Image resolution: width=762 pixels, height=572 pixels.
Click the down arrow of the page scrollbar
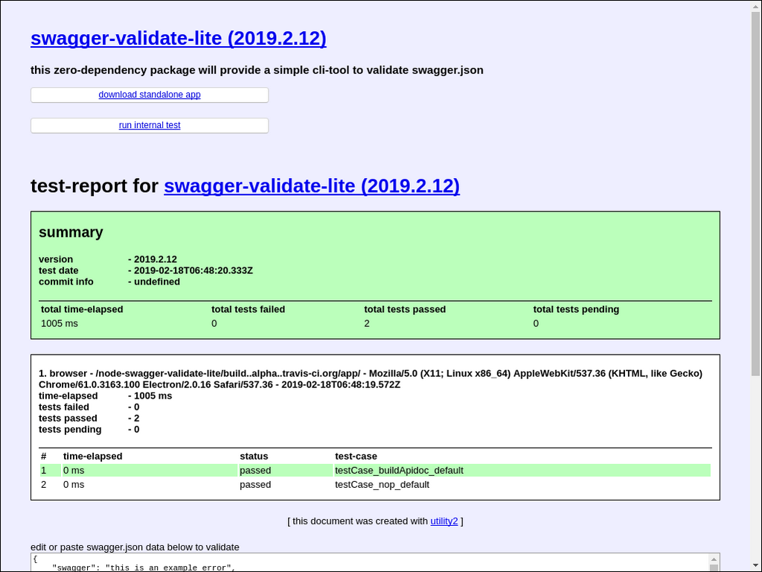tap(755, 564)
